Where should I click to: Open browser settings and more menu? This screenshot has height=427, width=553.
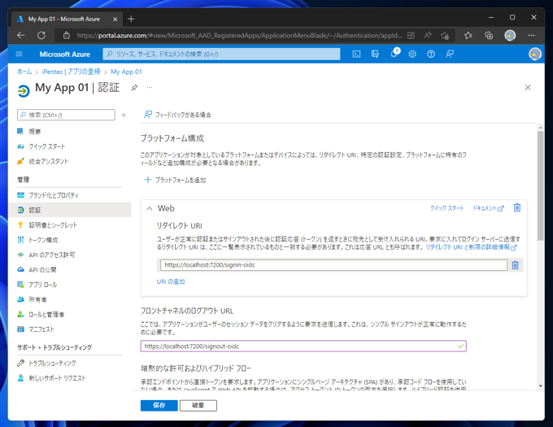pyautogui.click(x=532, y=35)
